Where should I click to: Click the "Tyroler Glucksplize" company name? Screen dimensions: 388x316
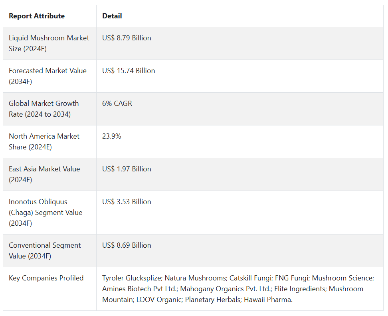click(x=131, y=278)
